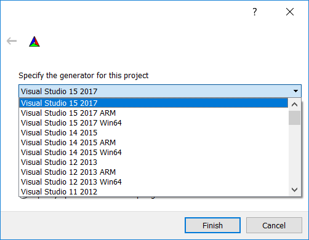Click the Cancel button
The image size is (309, 240).
(x=274, y=225)
